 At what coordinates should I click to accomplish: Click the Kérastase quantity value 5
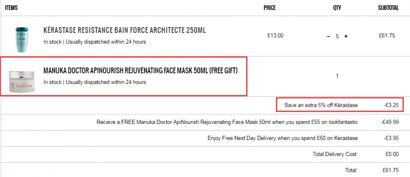point(337,37)
